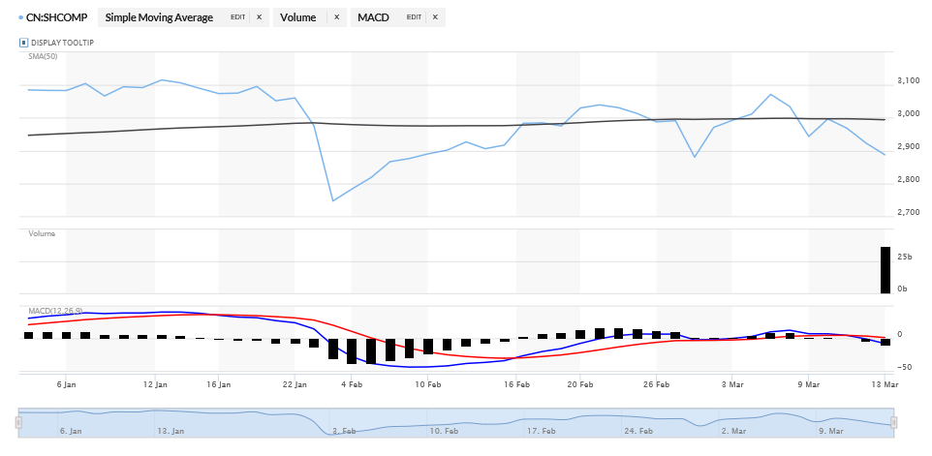Edit the Simple Moving Average settings
The width and height of the screenshot is (932, 456).
237,17
